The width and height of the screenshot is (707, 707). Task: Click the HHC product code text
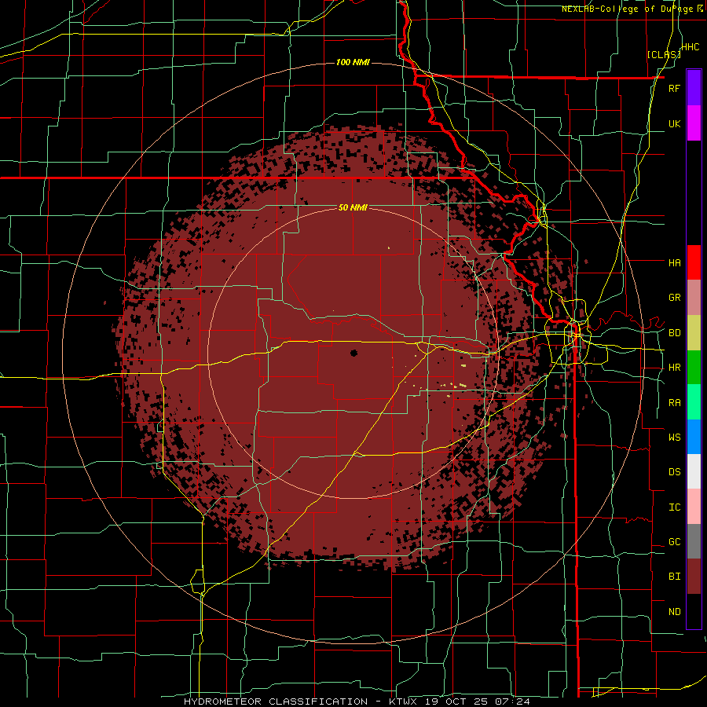(690, 47)
